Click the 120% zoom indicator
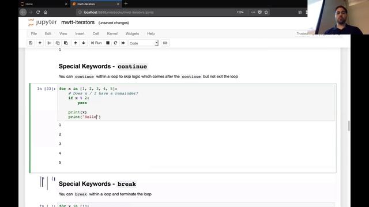 (240, 12)
